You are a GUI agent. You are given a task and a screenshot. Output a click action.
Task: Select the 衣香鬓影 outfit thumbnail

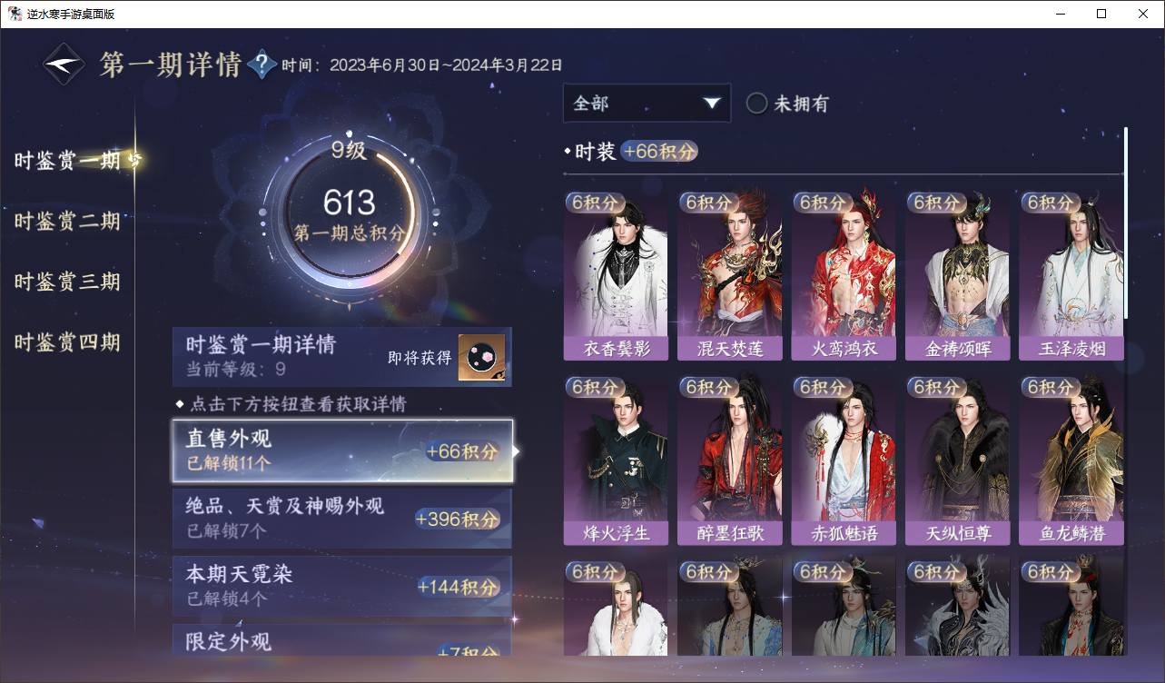click(616, 275)
